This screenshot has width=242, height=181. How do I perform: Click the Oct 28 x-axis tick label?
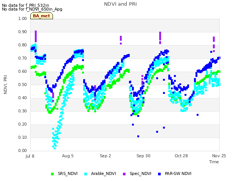(181, 156)
